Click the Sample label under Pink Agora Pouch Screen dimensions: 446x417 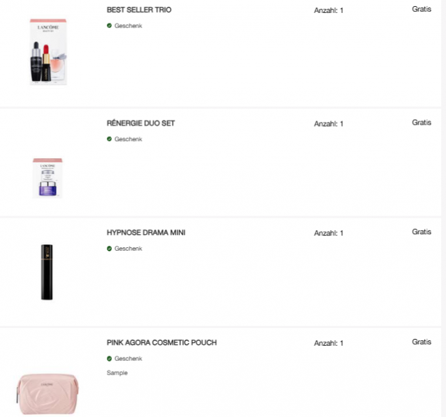117,372
